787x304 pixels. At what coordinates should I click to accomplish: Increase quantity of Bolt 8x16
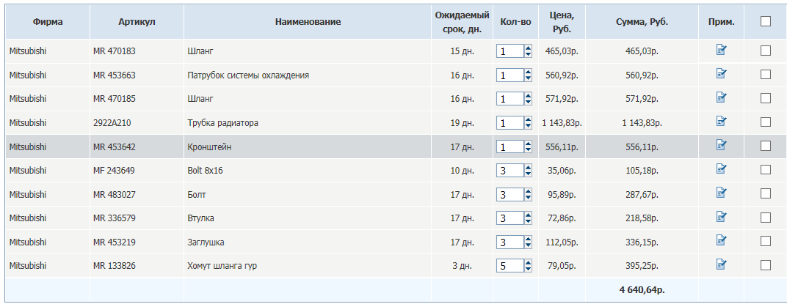pos(528,167)
